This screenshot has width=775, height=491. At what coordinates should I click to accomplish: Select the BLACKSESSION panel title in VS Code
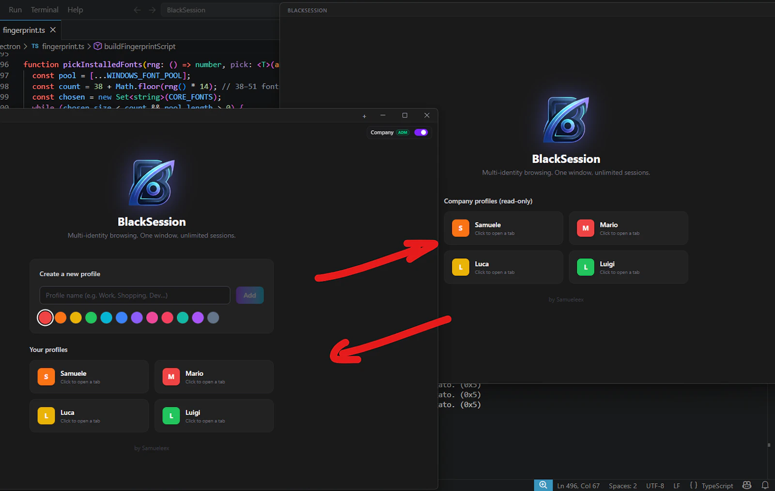[x=307, y=10]
